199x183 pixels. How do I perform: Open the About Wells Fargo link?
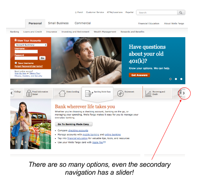(174, 23)
